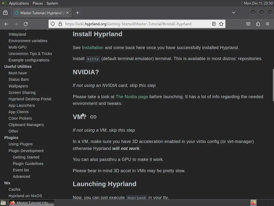This screenshot has width=274, height=206.
Task: Open the Firefox hamburger menu
Action: pos(268,24)
